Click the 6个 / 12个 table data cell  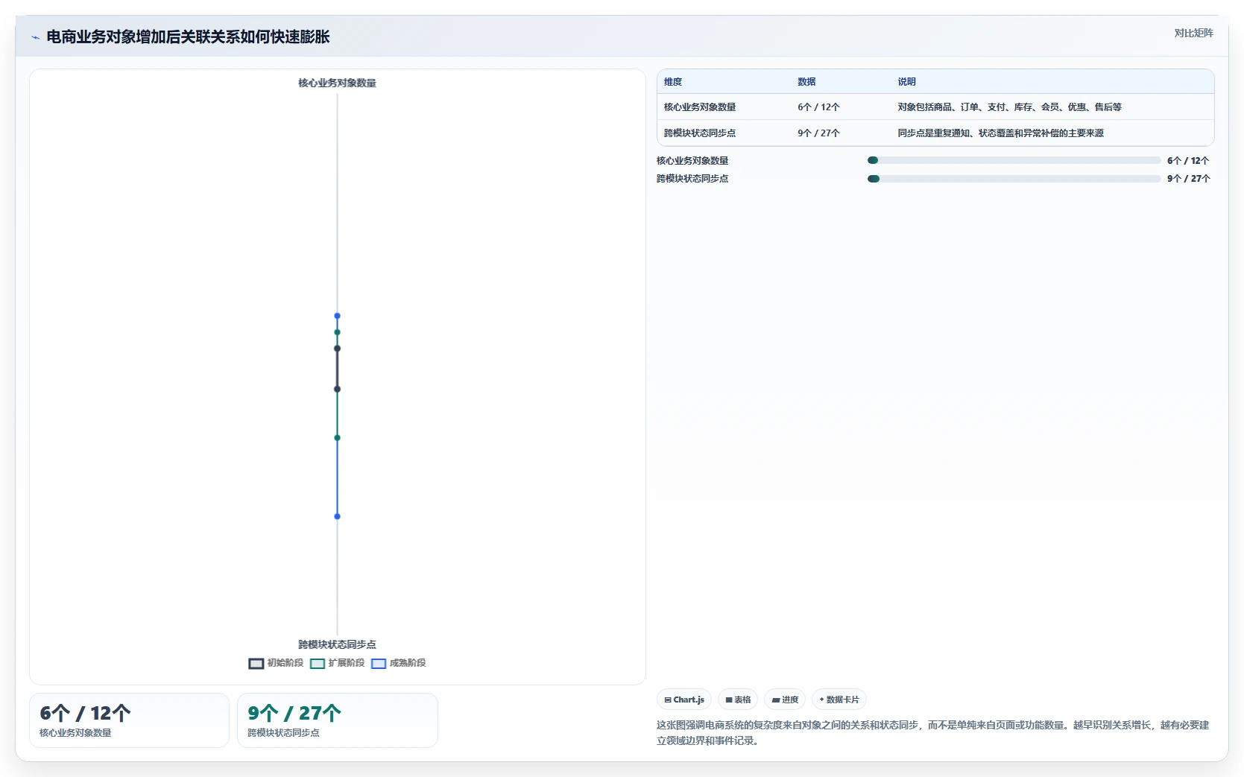818,107
